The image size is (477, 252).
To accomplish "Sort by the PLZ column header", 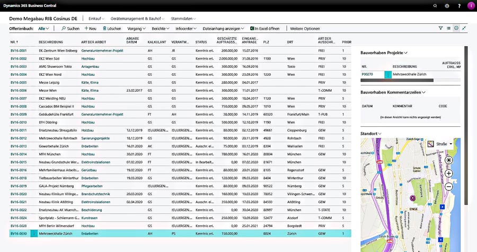I will point(266,42).
